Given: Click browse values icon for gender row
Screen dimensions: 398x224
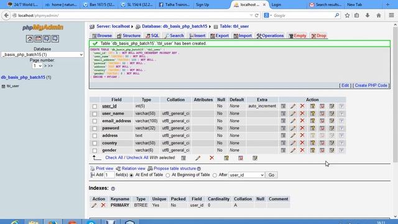Looking at the screenshot, I should pos(283,151).
